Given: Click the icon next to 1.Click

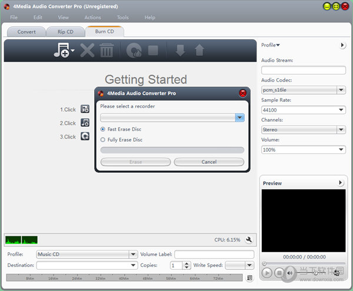Looking at the screenshot, I should tap(85, 109).
